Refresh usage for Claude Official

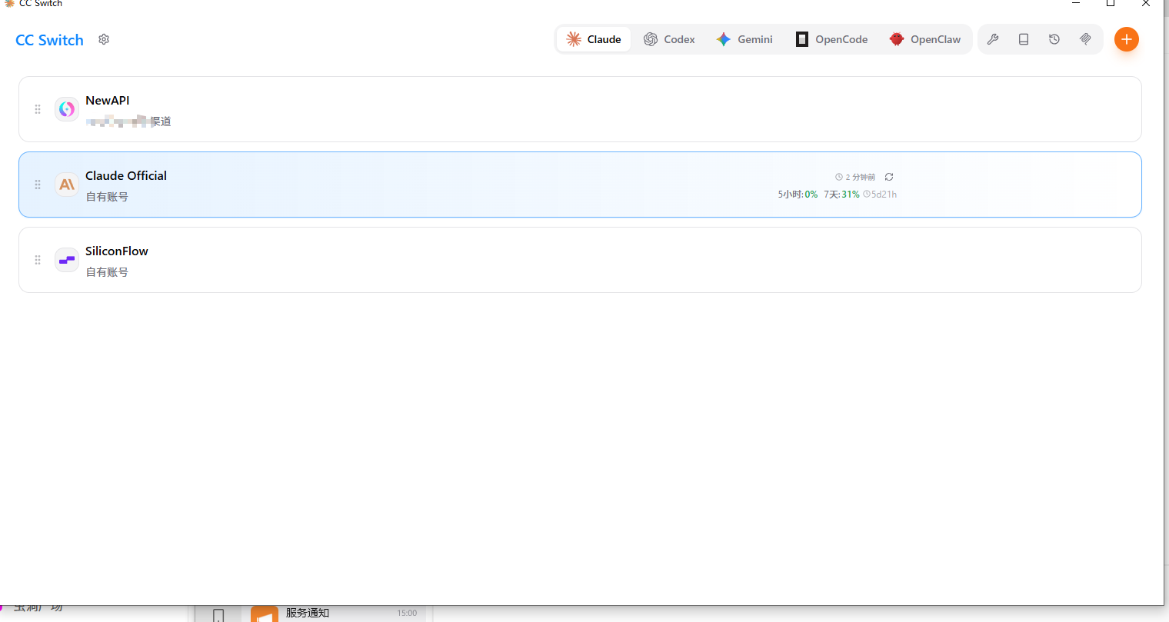pos(889,177)
